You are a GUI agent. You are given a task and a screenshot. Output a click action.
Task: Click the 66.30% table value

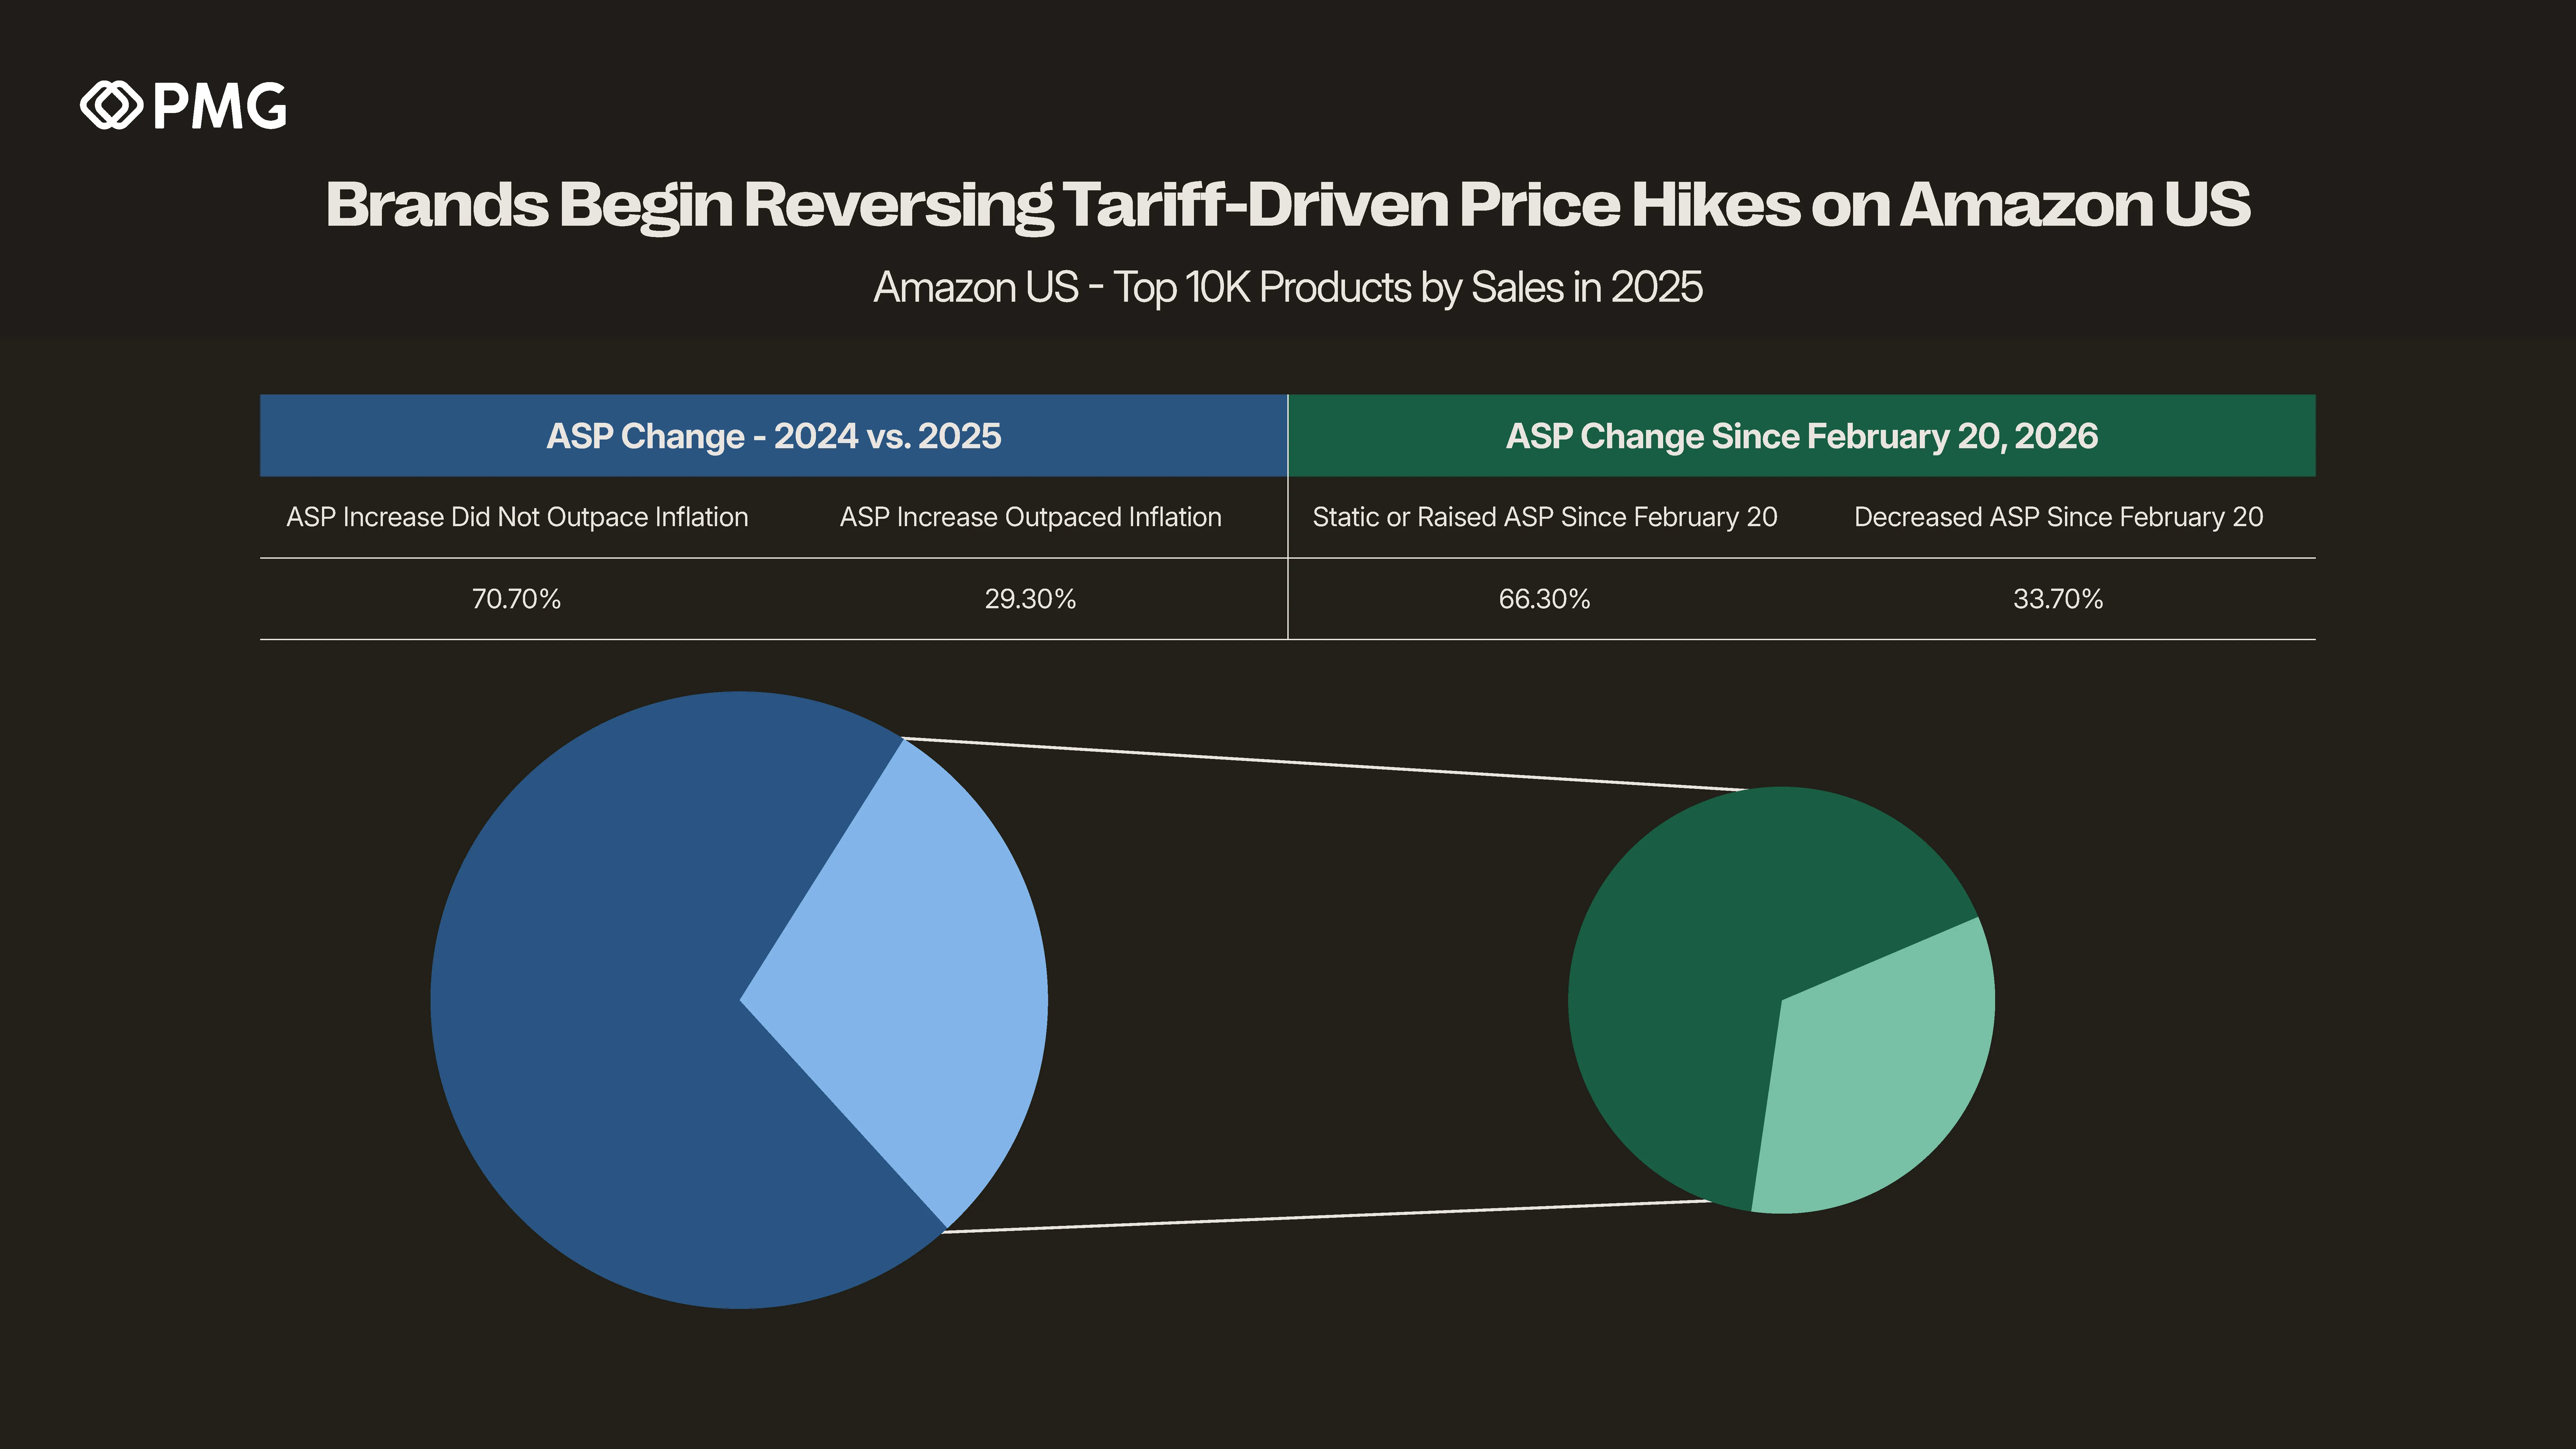pos(1544,599)
